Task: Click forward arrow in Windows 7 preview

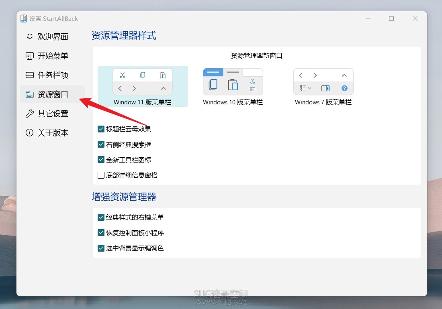Action: click(x=315, y=75)
